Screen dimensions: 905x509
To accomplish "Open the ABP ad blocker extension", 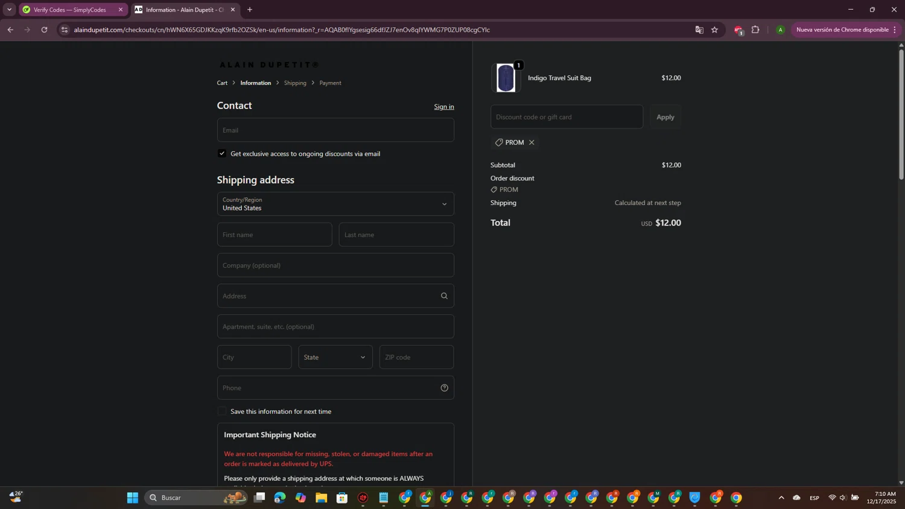I will tap(738, 30).
